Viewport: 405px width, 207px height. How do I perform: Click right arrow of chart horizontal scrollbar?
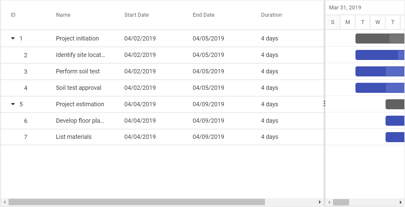tap(401, 202)
